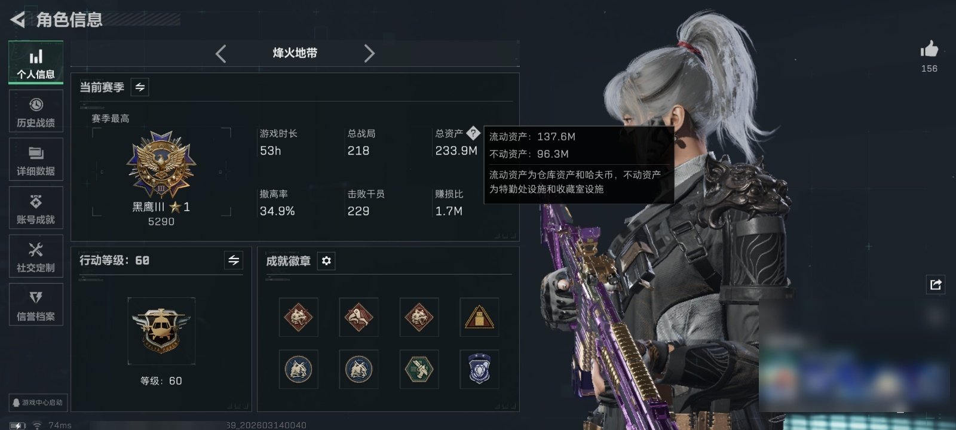
Task: Open the 总资产 question mark help icon
Action: click(473, 133)
